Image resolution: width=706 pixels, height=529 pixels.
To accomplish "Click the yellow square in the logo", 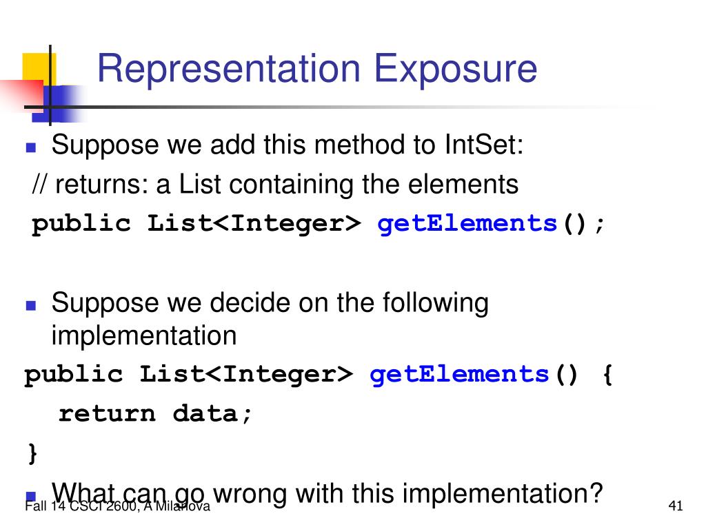I will (39, 68).
